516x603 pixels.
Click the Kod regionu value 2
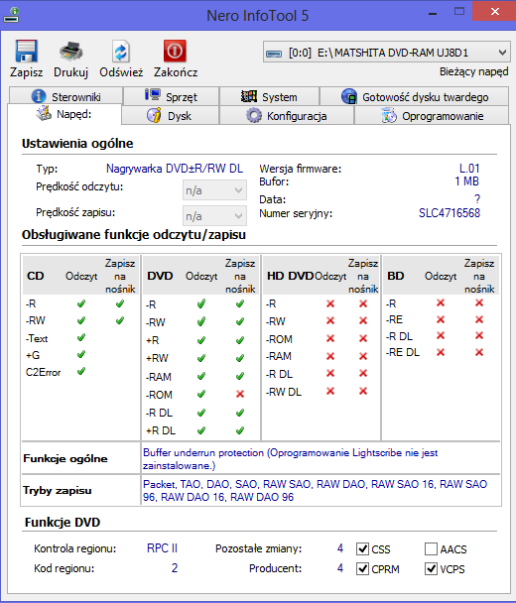(175, 568)
